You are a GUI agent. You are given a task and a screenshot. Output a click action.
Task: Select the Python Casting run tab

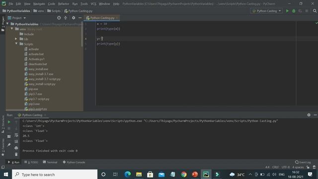click(32, 115)
